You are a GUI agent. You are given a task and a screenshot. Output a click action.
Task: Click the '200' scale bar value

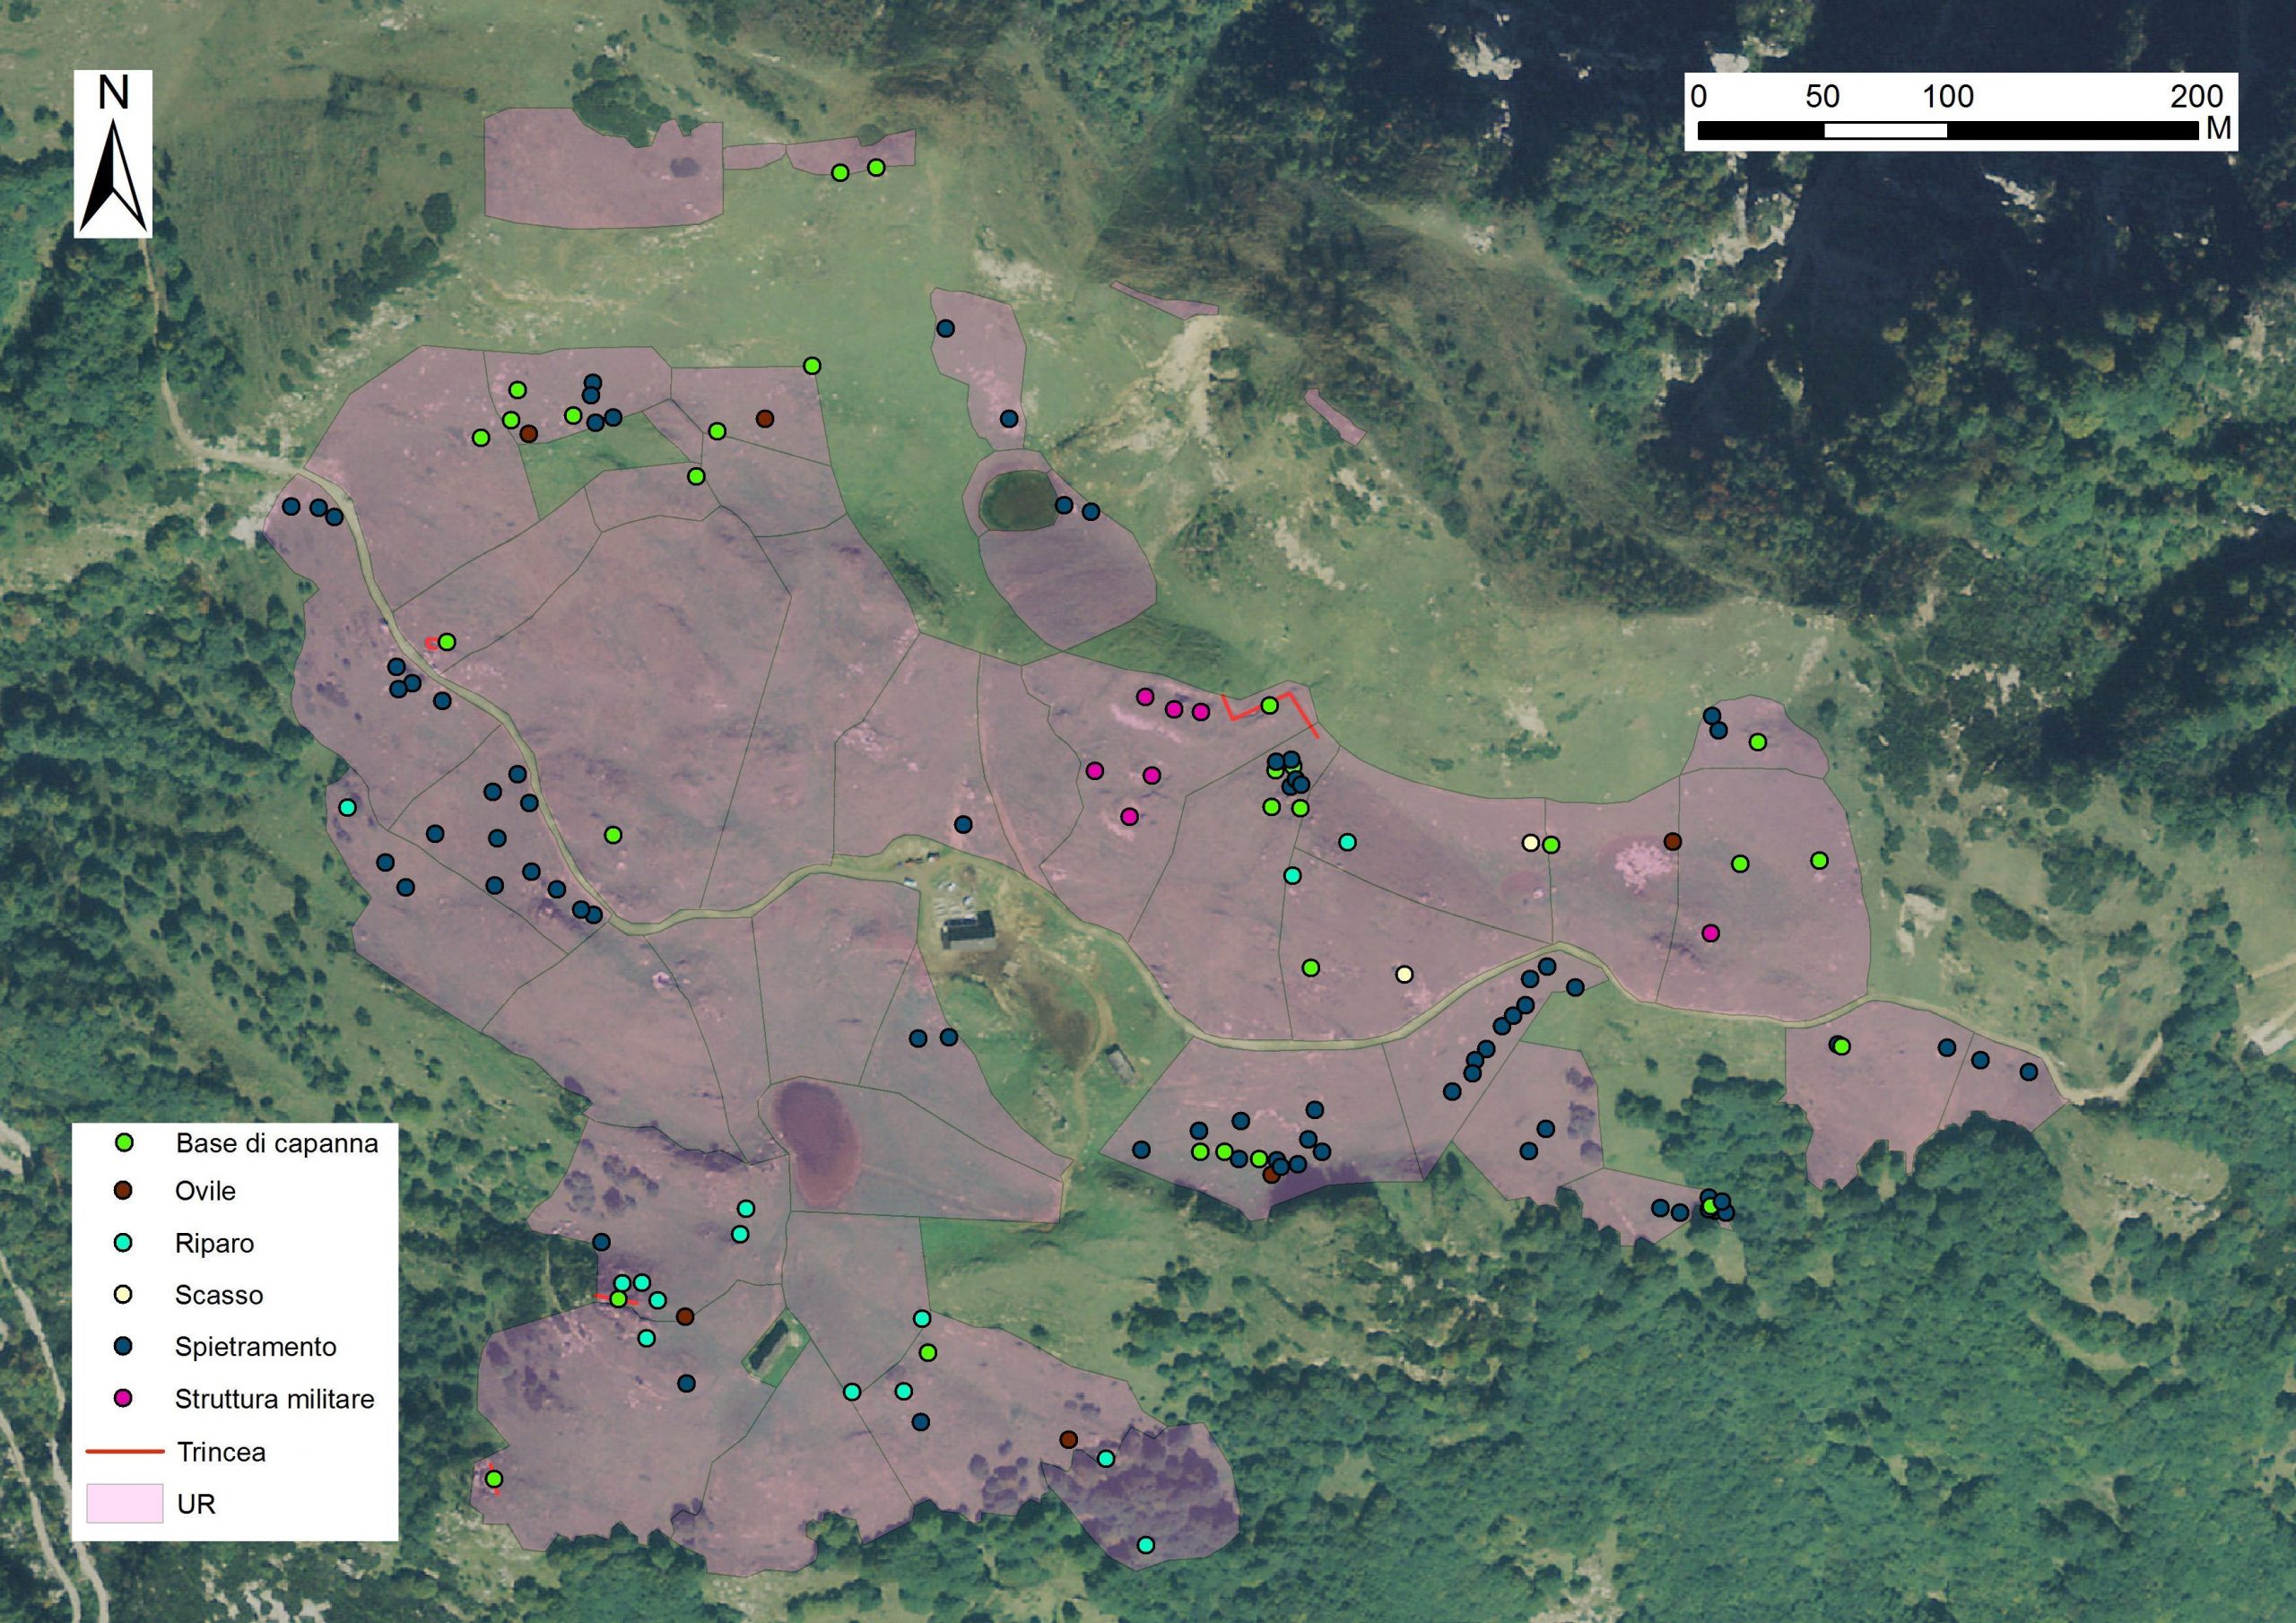pos(2196,97)
